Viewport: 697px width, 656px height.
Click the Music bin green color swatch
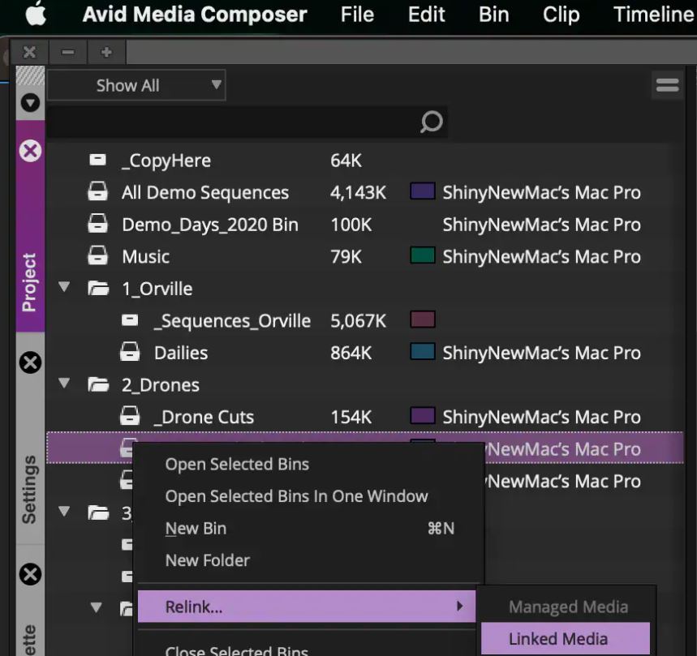click(422, 255)
